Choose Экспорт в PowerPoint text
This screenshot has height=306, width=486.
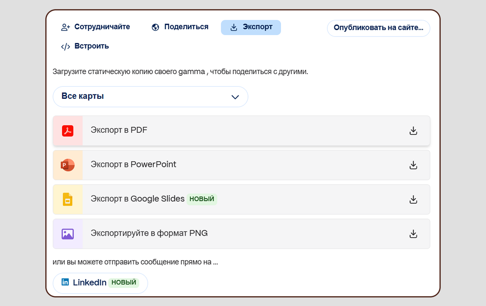click(x=133, y=164)
